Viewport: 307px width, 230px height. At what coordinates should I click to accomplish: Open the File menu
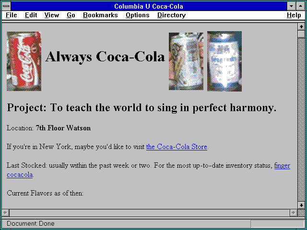pos(12,15)
